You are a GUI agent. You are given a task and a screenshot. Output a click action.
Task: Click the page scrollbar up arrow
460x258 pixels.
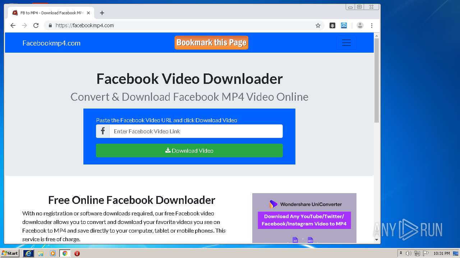[377, 36]
